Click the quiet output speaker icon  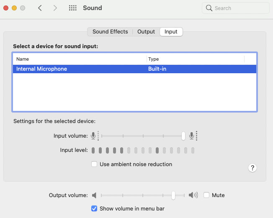94,195
